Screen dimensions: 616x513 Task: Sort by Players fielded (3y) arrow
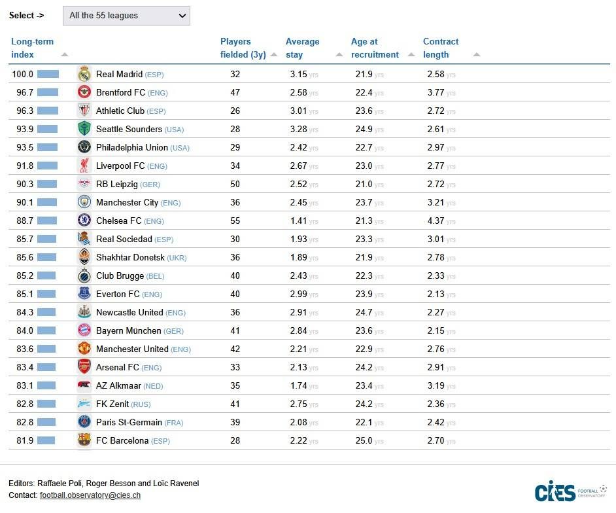[274, 55]
